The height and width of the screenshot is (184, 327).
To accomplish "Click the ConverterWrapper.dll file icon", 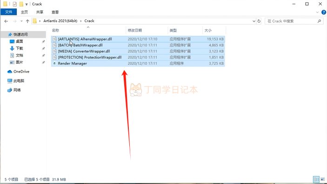I will pos(54,51).
